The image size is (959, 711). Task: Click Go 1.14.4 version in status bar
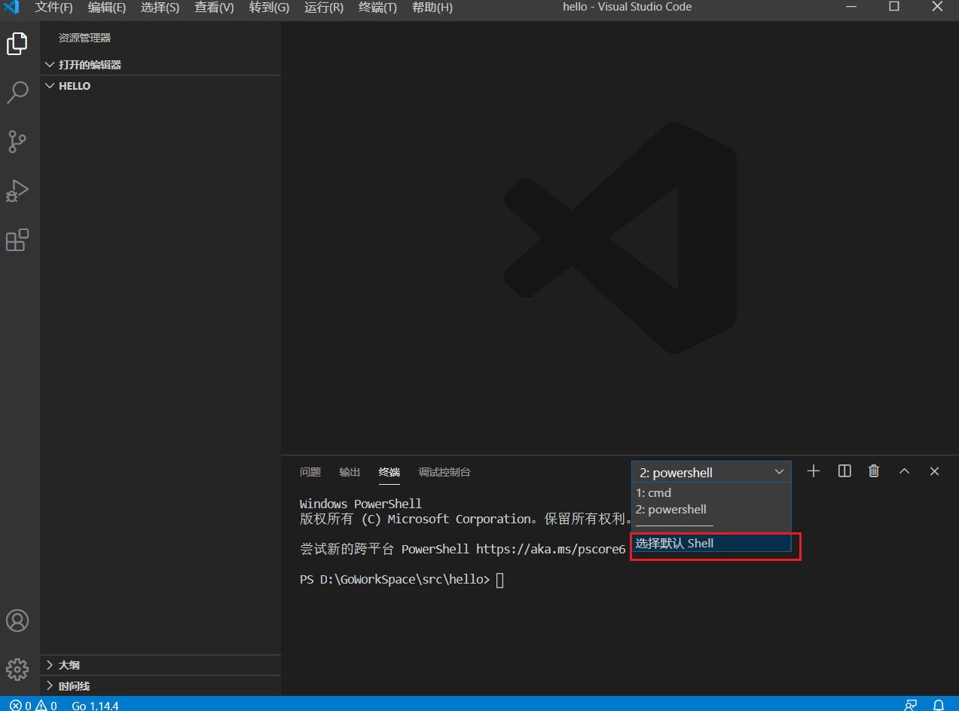pos(96,705)
